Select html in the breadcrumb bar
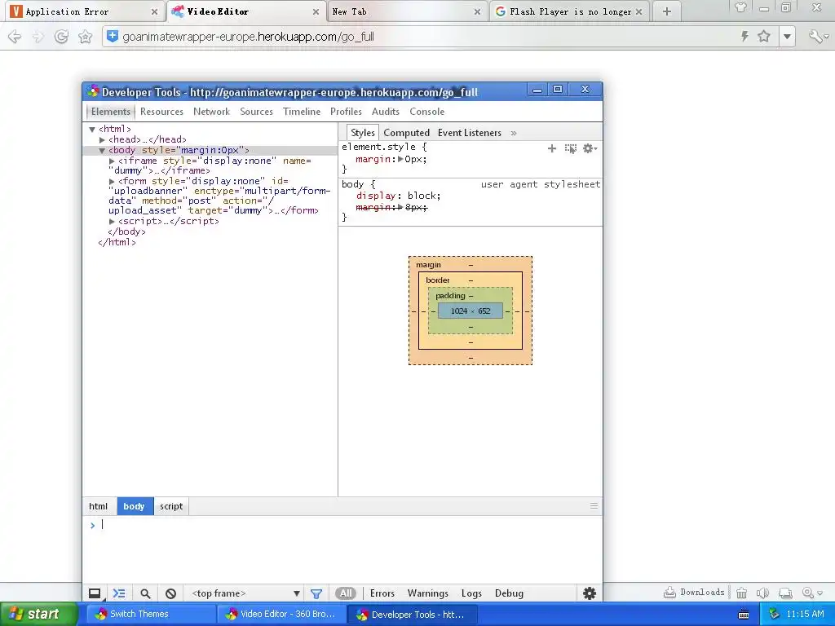The width and height of the screenshot is (835, 626). (98, 506)
